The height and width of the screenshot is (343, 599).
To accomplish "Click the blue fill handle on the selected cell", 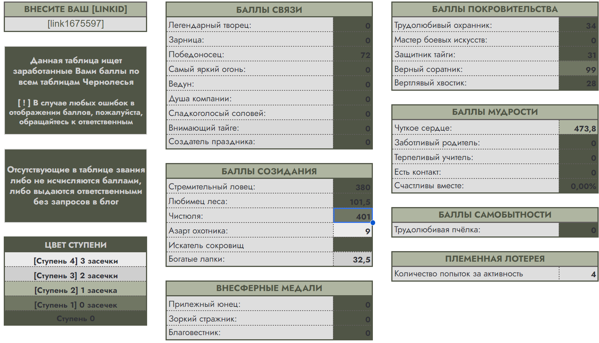I will pos(372,223).
